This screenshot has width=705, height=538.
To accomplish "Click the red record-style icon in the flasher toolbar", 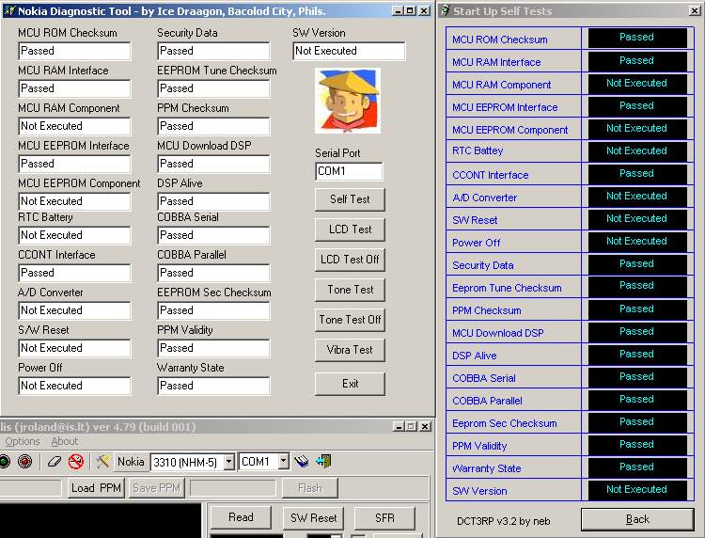I will (25, 462).
